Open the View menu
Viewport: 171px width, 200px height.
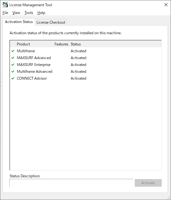pyautogui.click(x=16, y=13)
